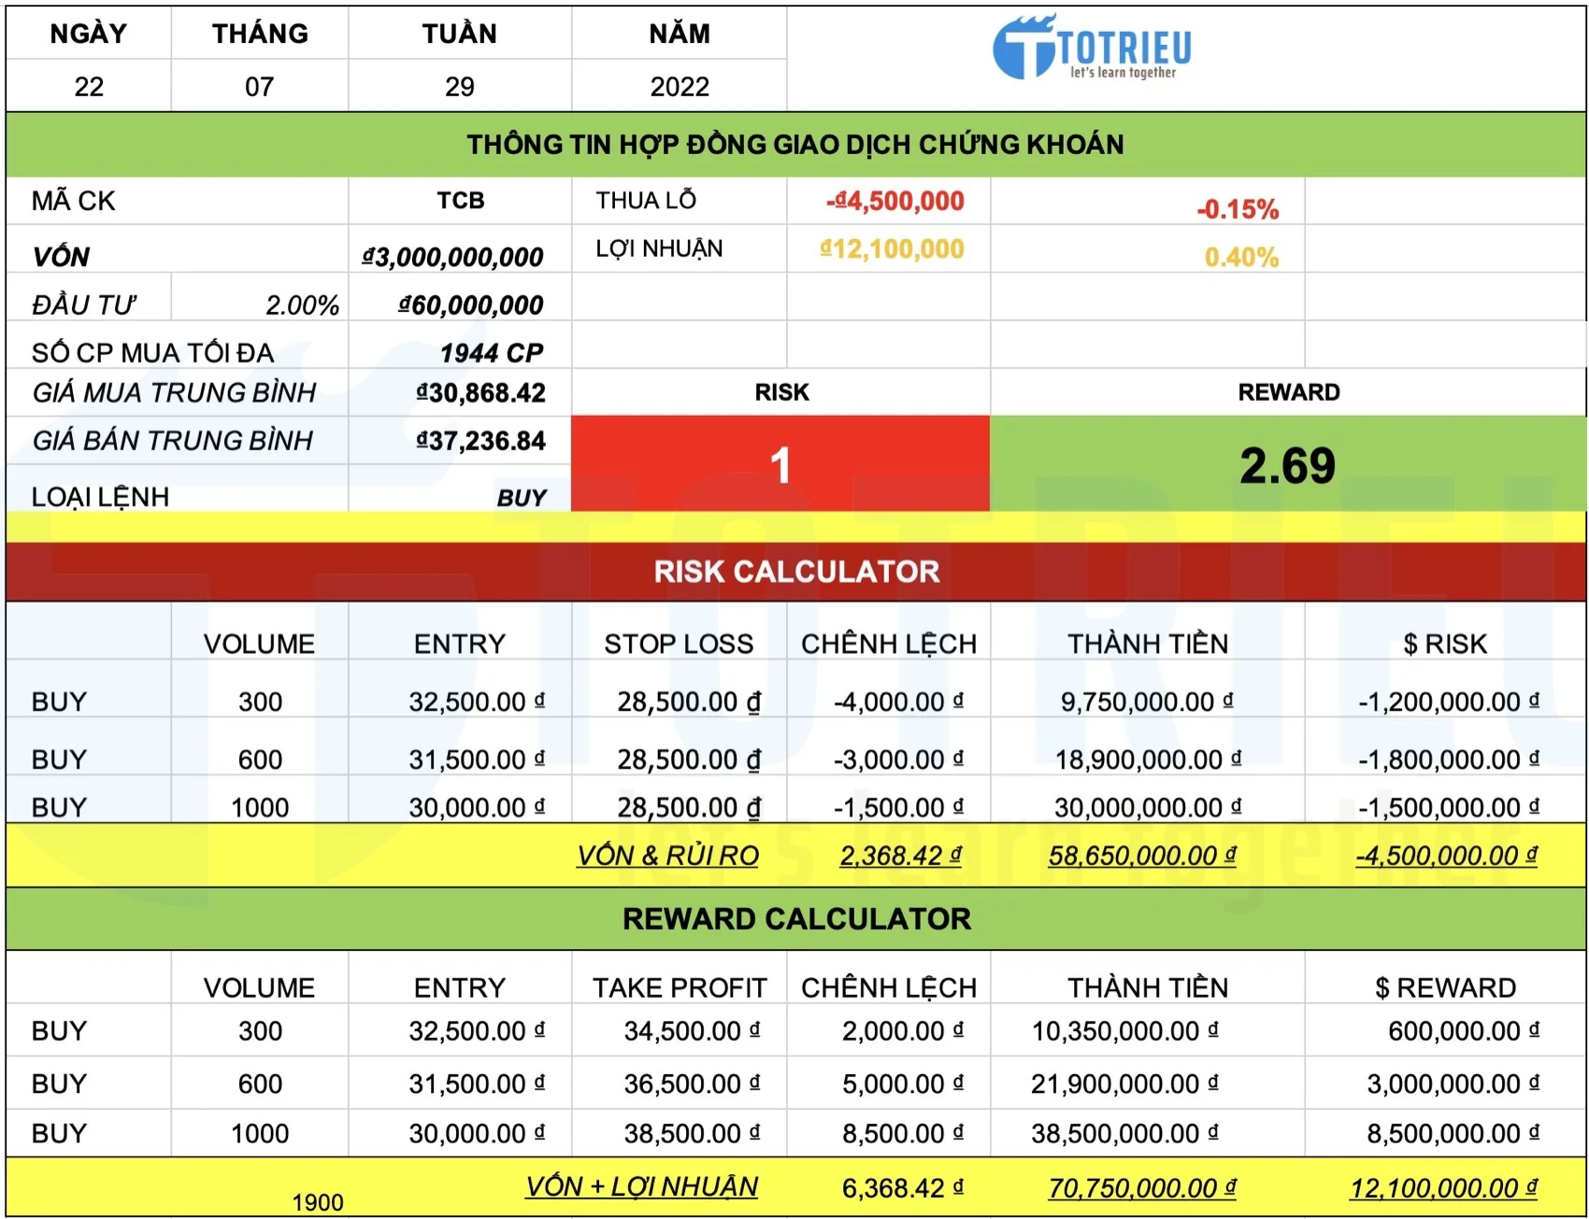Click the max shares 1944 CP cell

492,353
